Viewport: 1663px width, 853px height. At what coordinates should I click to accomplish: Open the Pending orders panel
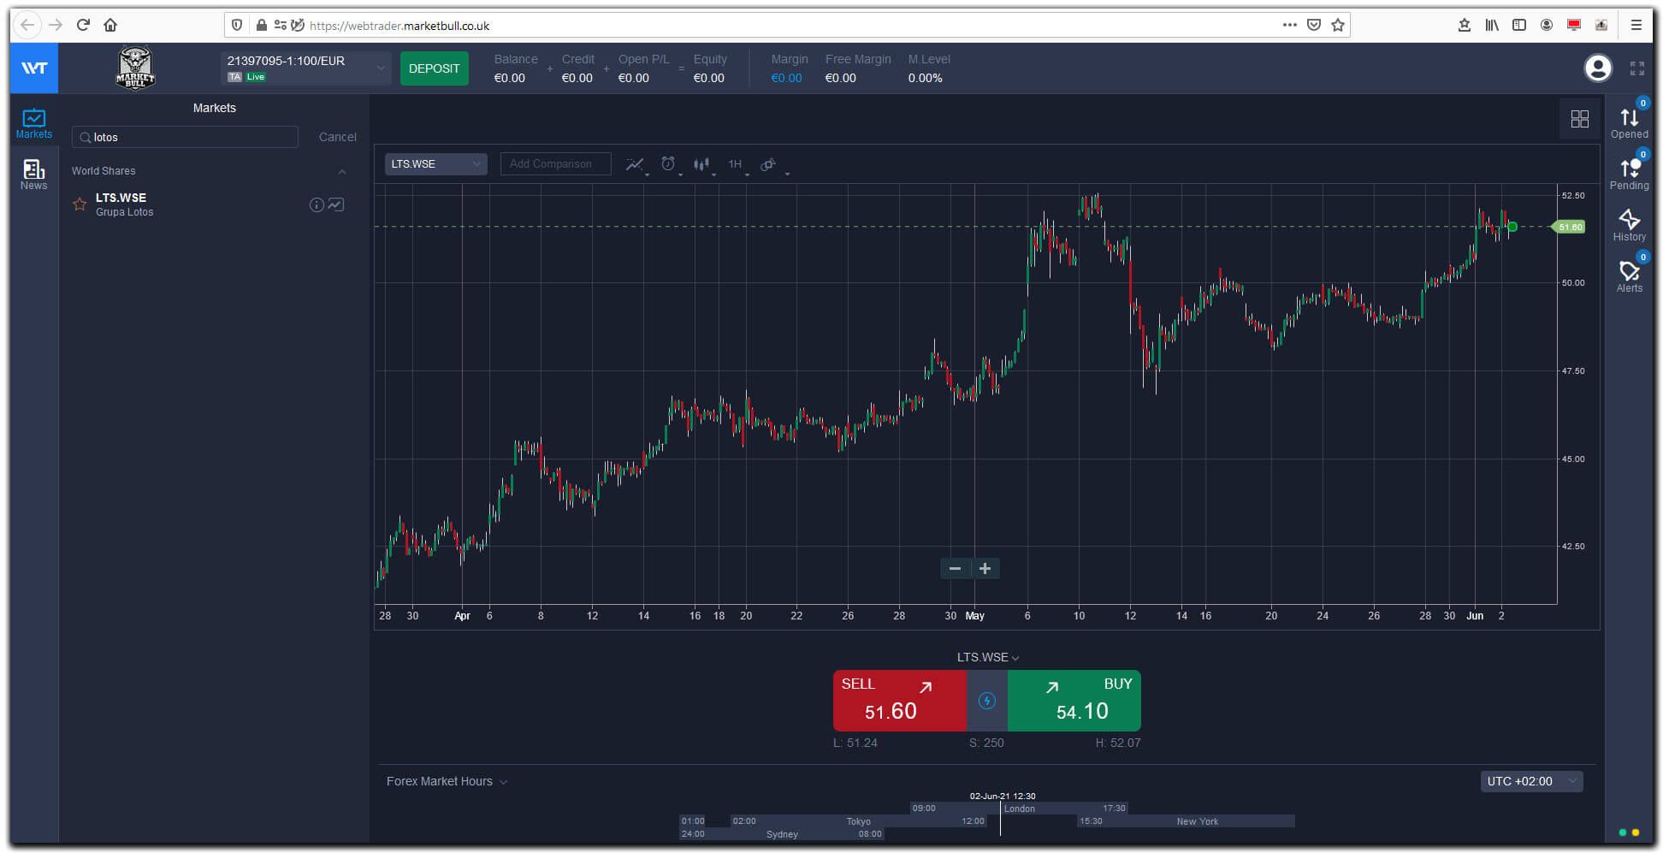pyautogui.click(x=1629, y=174)
